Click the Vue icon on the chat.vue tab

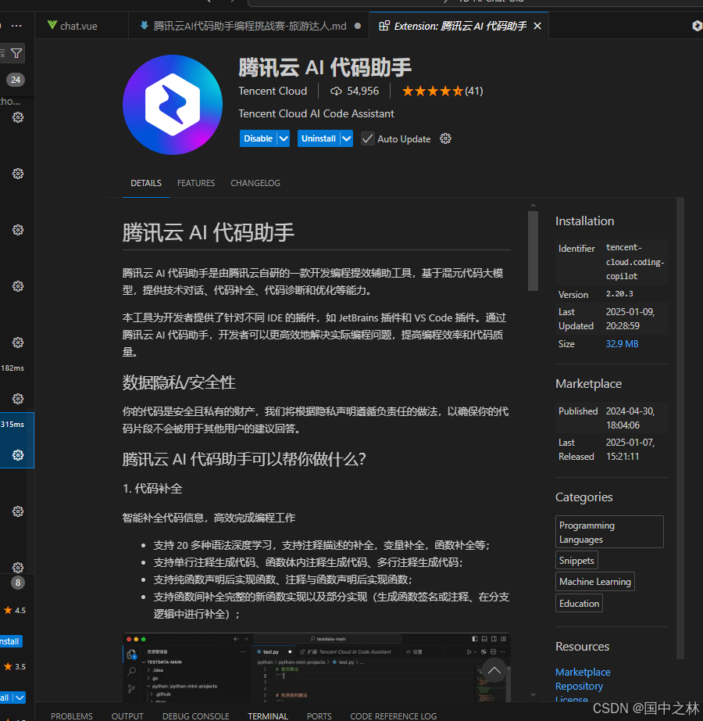coord(52,25)
